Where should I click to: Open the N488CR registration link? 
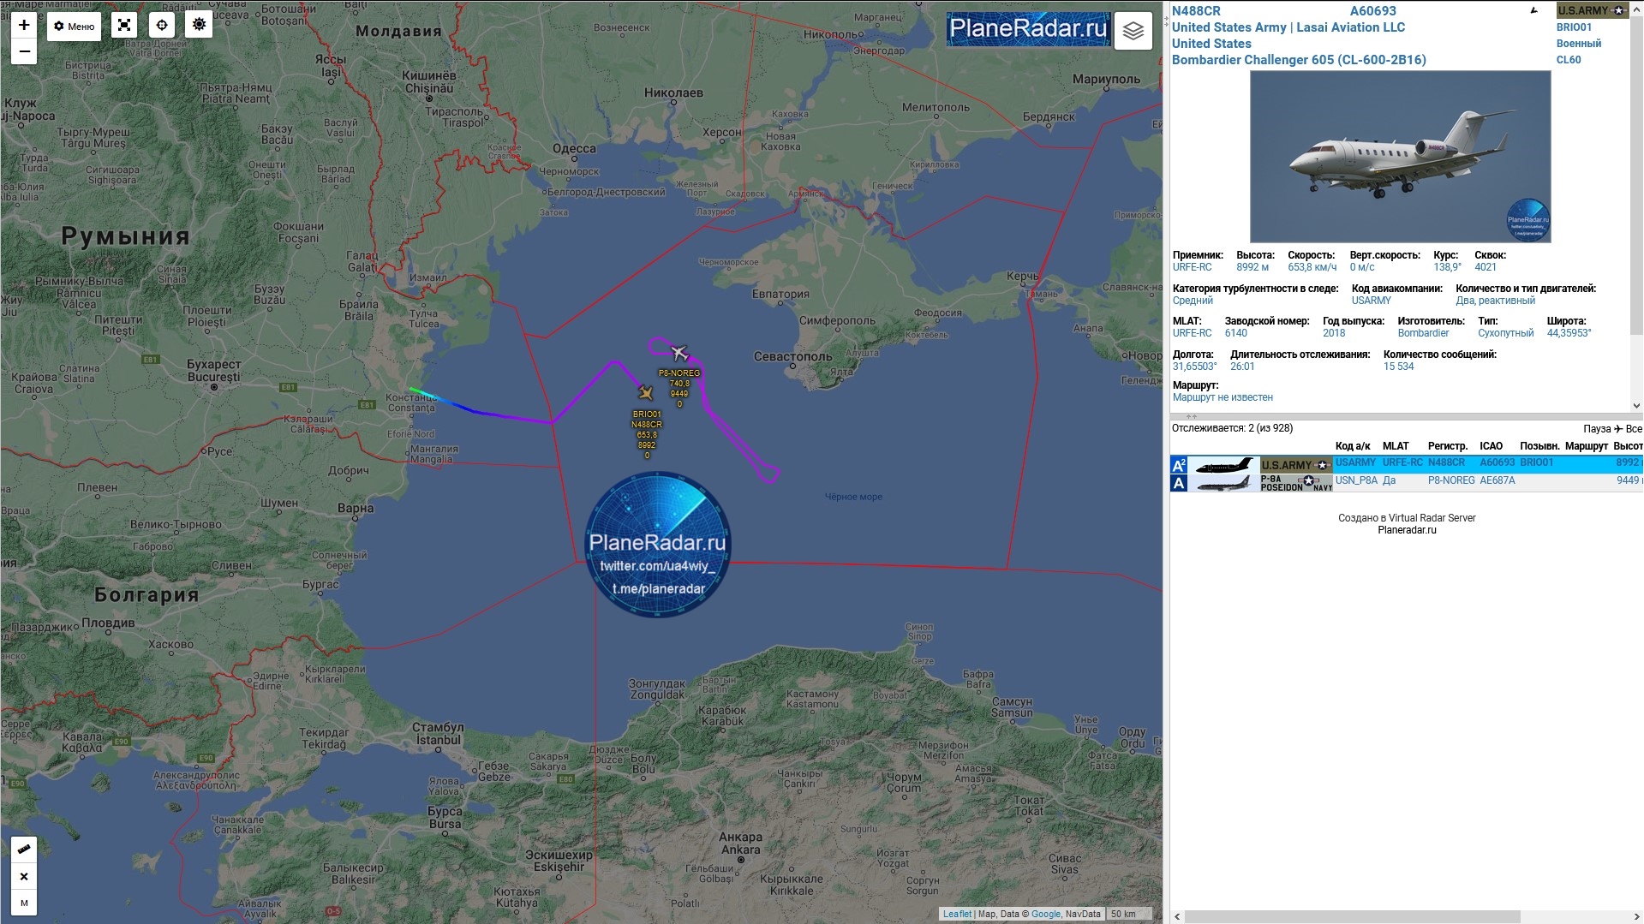point(1196,11)
